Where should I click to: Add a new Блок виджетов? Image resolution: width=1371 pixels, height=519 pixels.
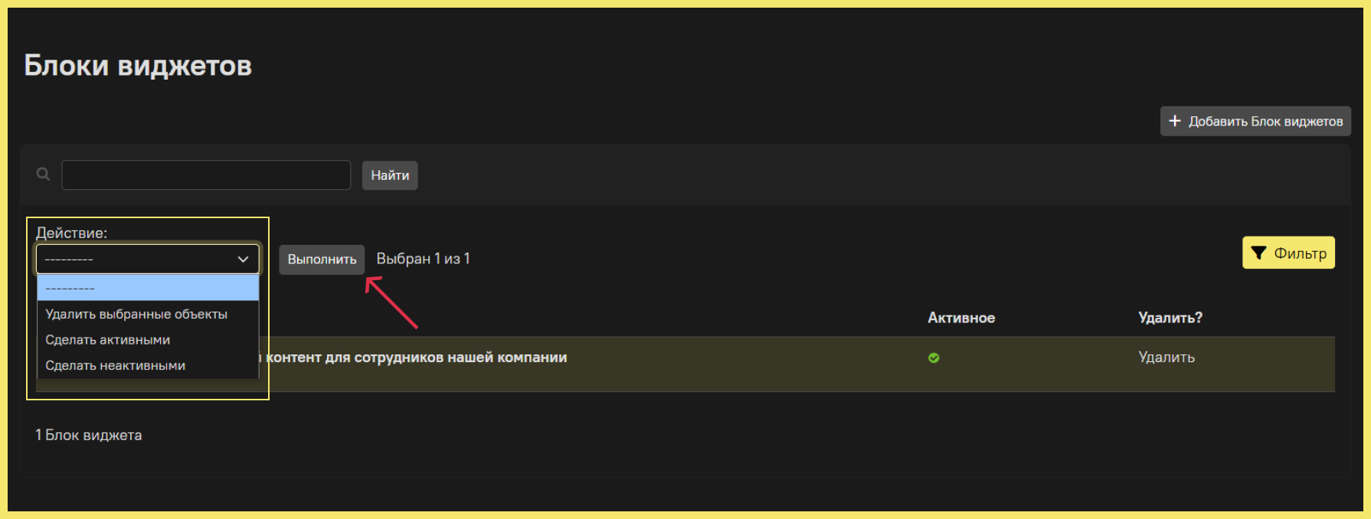[1255, 121]
